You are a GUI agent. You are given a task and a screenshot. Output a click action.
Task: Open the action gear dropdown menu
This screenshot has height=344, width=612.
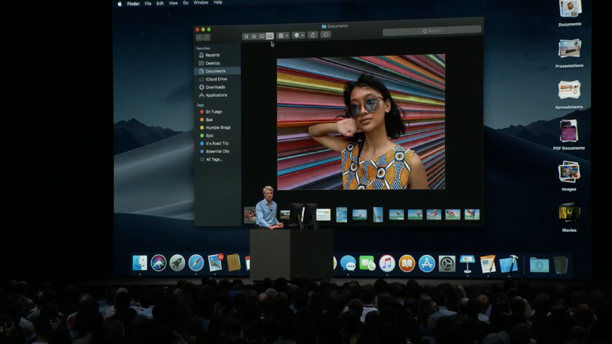(297, 36)
